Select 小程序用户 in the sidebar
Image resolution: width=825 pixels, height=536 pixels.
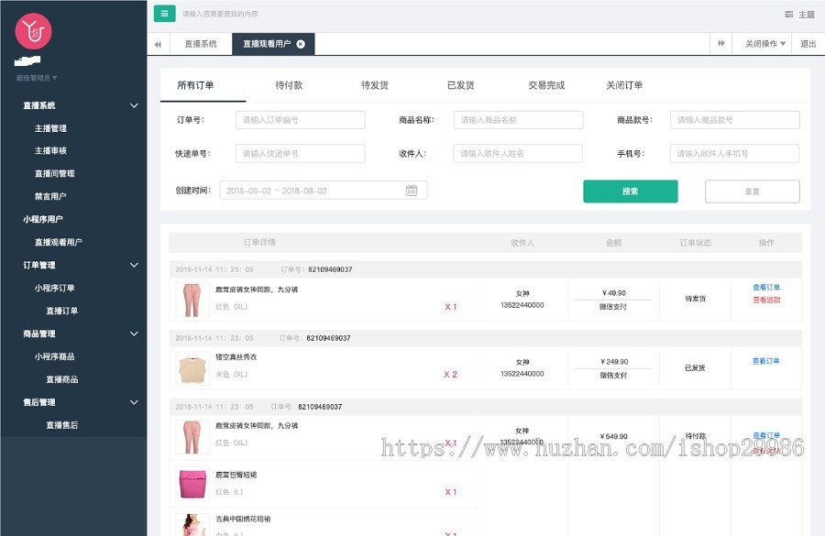pos(42,219)
